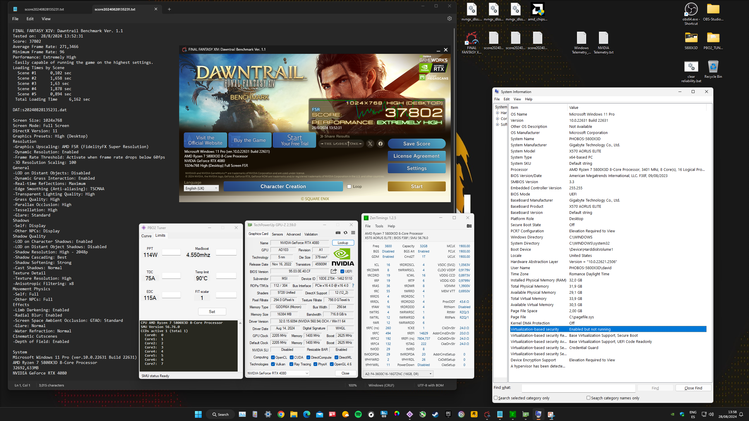
Task: Toggle the Ray Tracing checkbox in GPU-Z
Action: point(291,364)
